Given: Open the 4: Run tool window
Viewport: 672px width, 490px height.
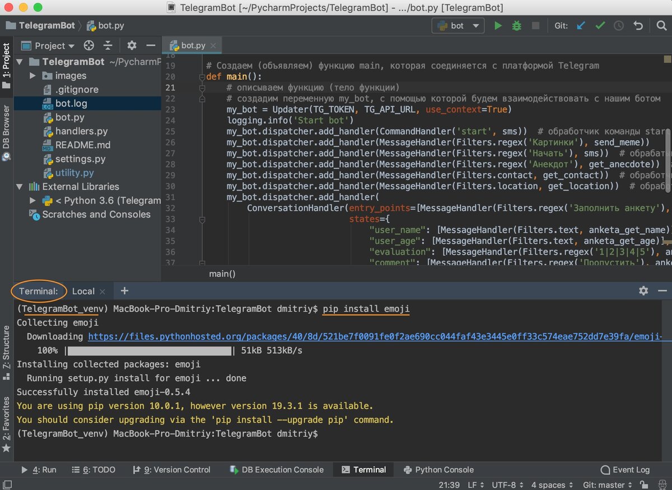Looking at the screenshot, I should pyautogui.click(x=39, y=470).
